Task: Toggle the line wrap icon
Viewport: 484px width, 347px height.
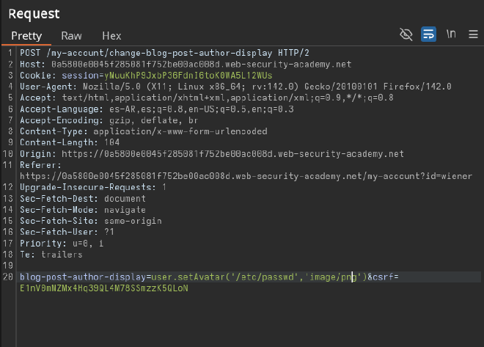Action: (428, 34)
